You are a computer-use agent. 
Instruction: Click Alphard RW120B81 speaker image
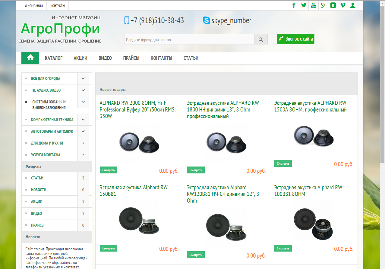[226, 228]
